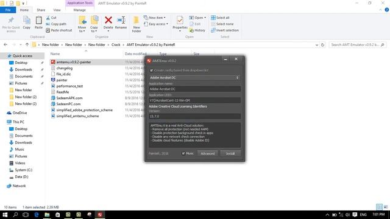
Task: Click the Back navigation arrow
Action: point(5,44)
